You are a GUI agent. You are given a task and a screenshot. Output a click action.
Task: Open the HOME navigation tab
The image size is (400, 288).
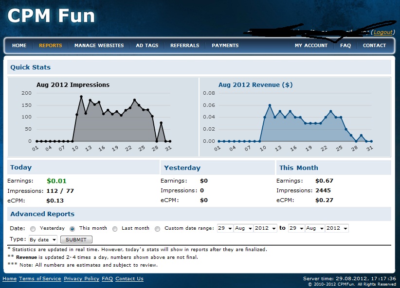click(19, 45)
